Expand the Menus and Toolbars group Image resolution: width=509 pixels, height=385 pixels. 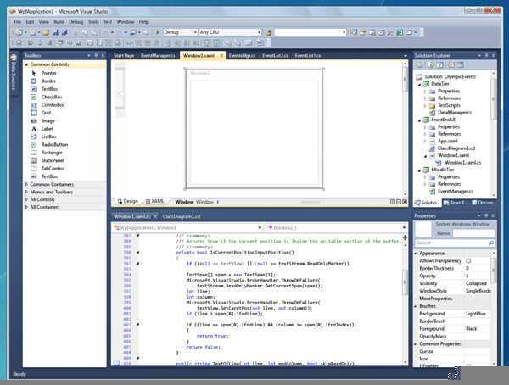[x=27, y=192]
